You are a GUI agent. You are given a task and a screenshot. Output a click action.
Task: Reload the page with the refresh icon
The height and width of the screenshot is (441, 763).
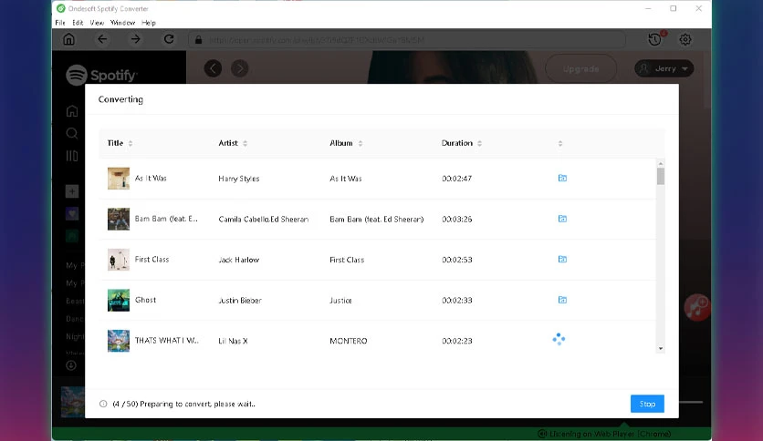169,39
